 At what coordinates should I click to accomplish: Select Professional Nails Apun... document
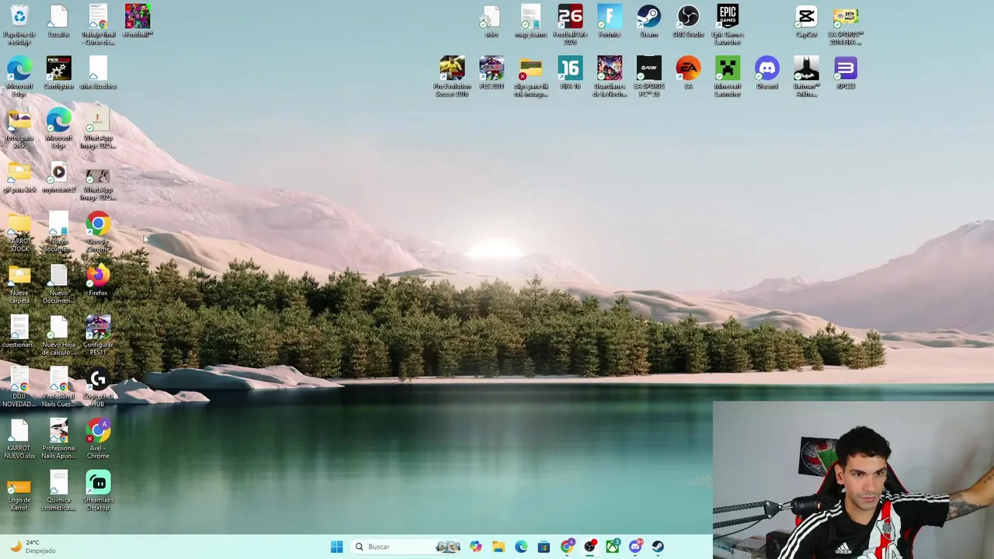[59, 439]
